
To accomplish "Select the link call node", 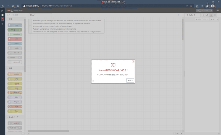I will [x=15, y=53].
